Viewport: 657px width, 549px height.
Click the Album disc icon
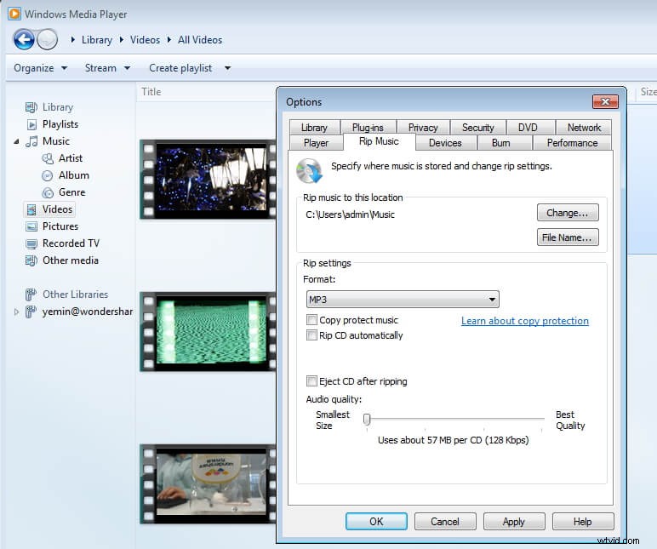pos(48,175)
